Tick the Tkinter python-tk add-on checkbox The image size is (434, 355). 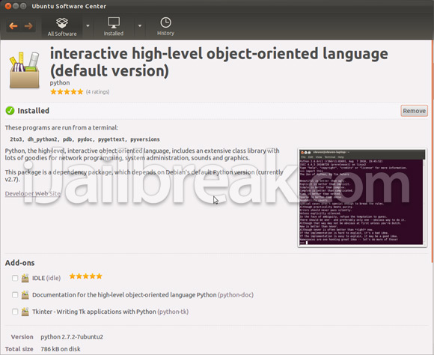pyautogui.click(x=15, y=312)
